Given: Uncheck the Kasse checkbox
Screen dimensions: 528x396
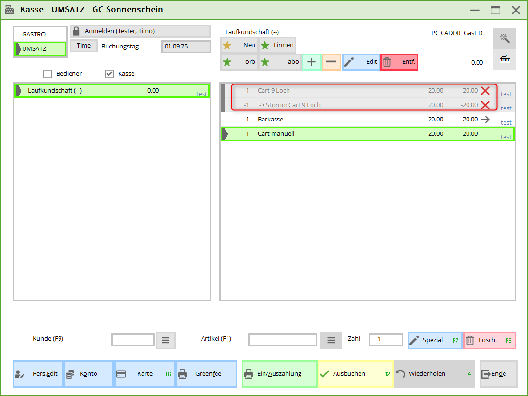Looking at the screenshot, I should 109,74.
